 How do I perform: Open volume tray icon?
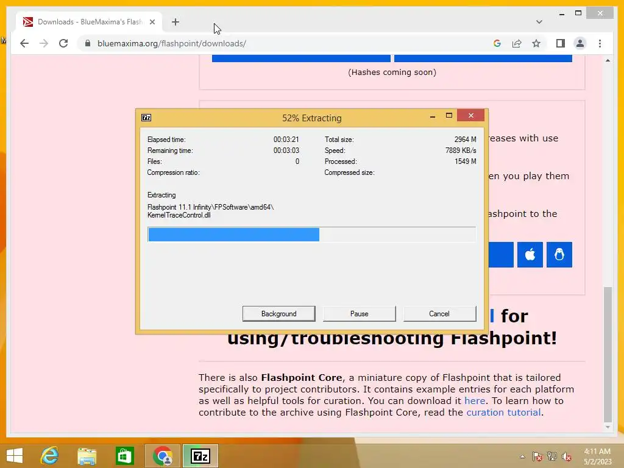tap(567, 456)
